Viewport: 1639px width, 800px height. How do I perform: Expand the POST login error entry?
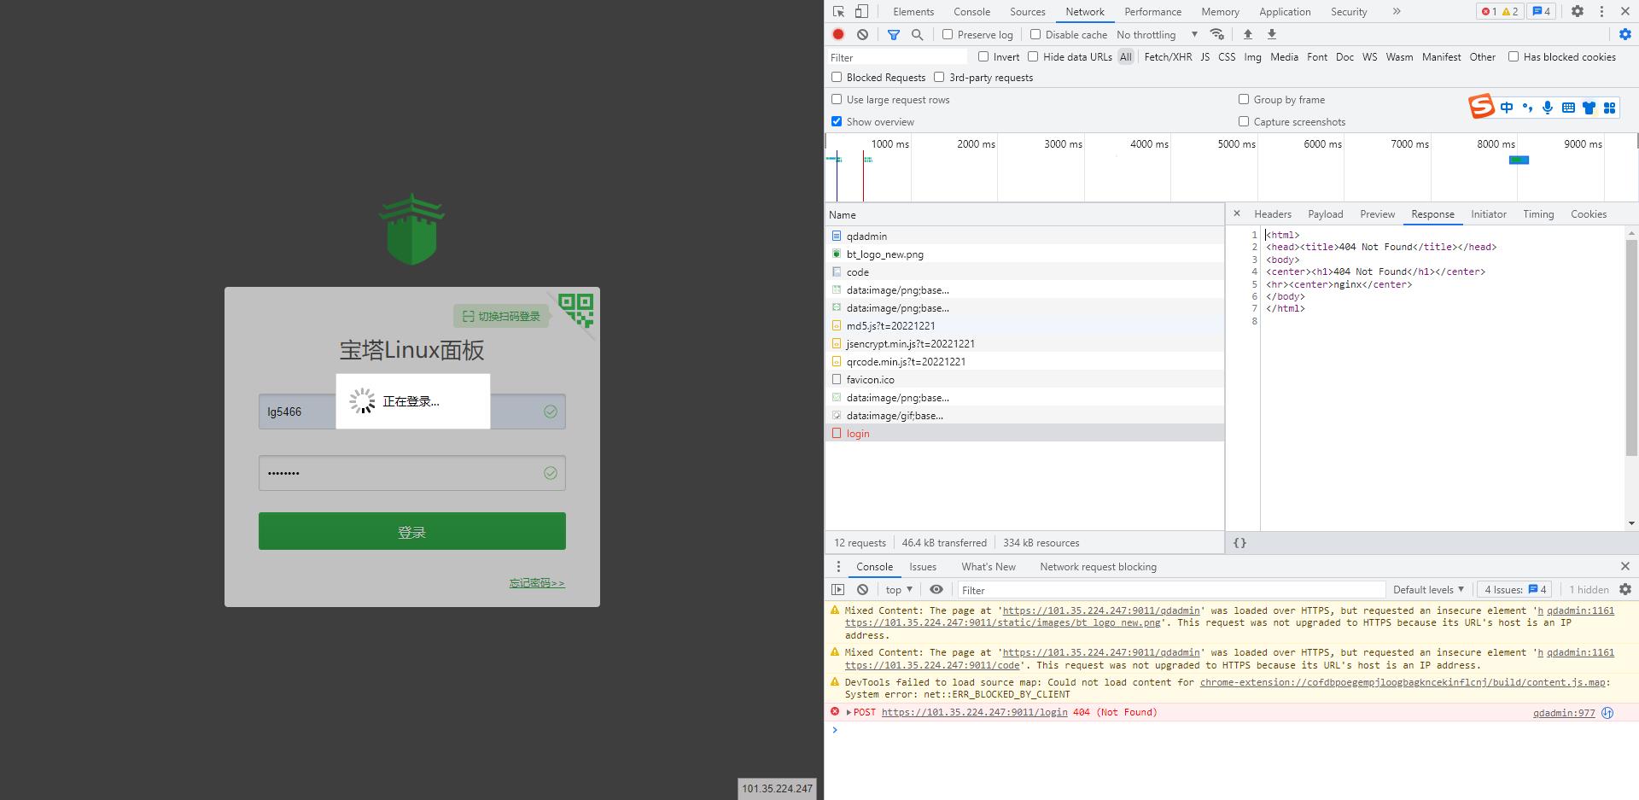849,712
